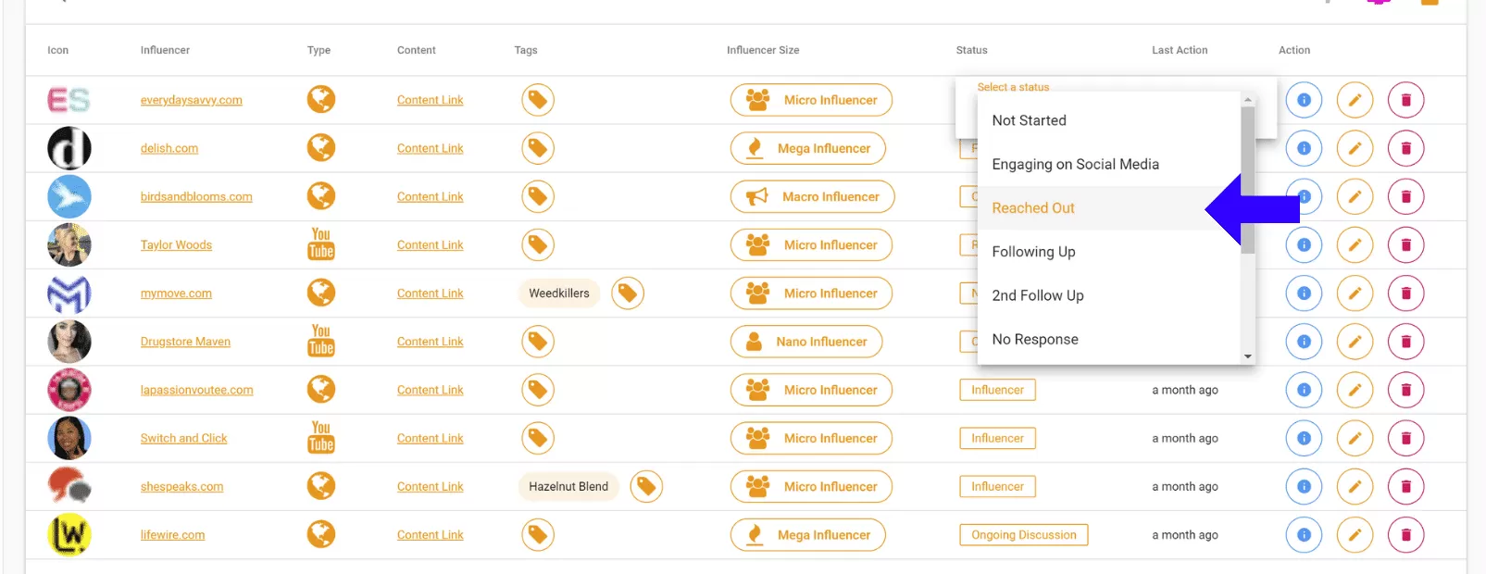Click Mega Influencer size for delish.com
Screen dimensions: 1486x574
pos(807,148)
